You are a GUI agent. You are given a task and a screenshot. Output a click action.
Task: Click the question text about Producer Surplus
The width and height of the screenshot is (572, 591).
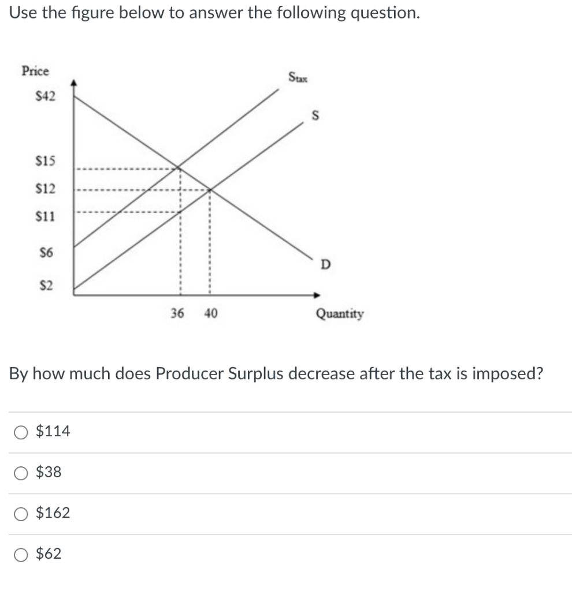coord(276,373)
